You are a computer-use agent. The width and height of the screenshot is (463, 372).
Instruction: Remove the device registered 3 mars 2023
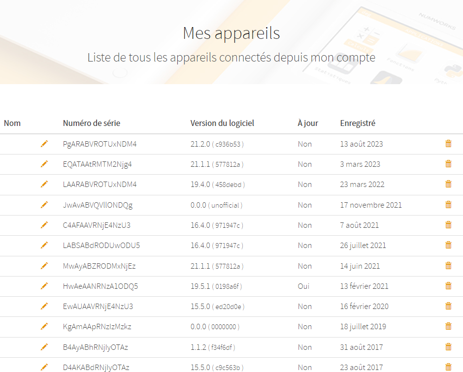[x=448, y=164]
